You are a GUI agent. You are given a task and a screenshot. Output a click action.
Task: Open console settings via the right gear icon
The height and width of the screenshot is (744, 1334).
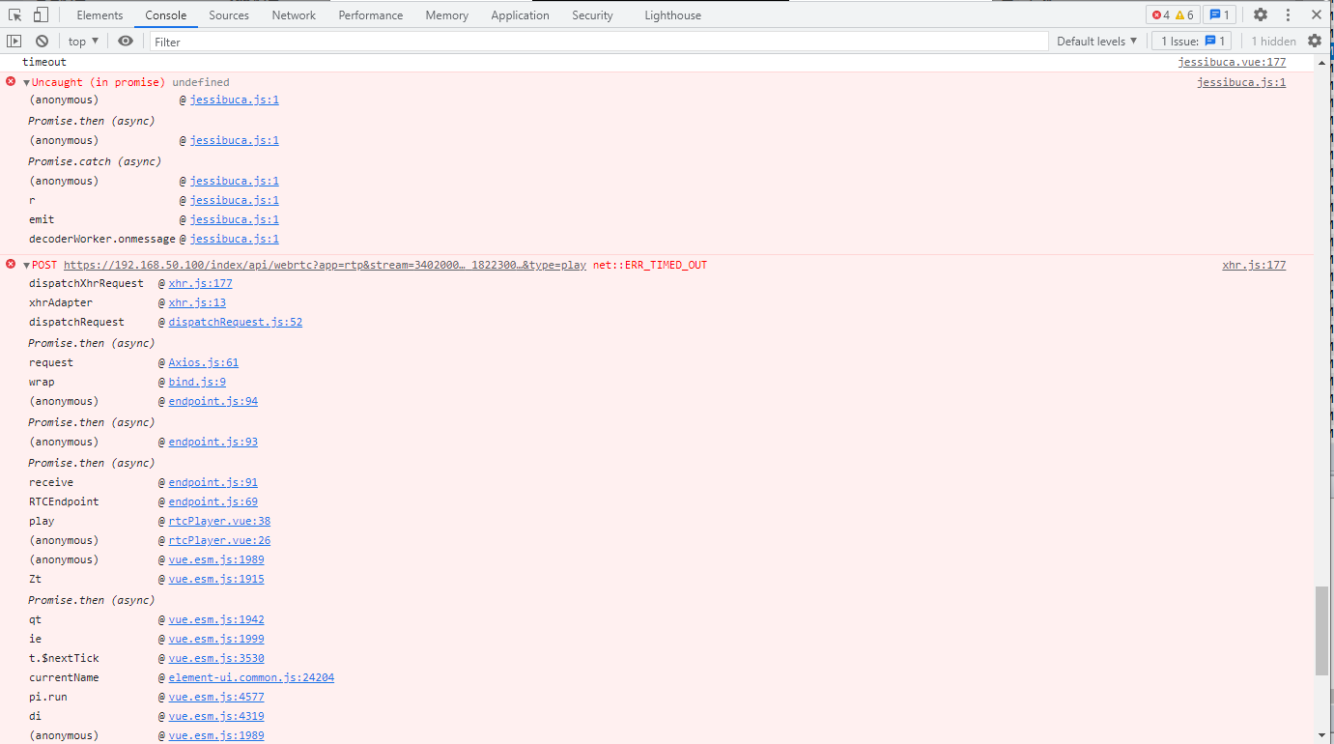(1315, 41)
